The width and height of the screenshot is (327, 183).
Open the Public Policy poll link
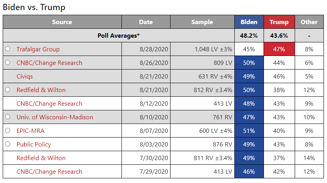coord(34,145)
